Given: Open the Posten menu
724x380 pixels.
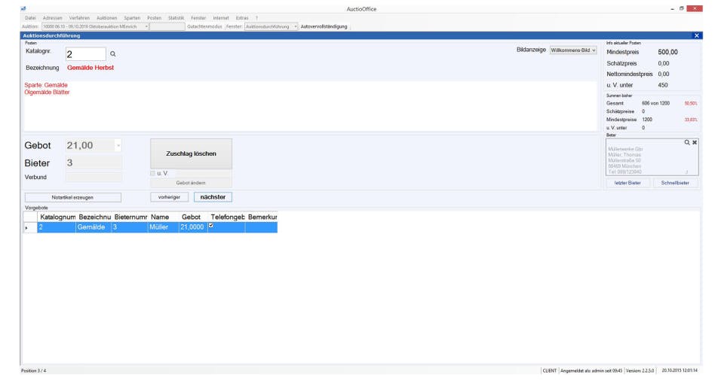Looking at the screenshot, I should 154,18.
